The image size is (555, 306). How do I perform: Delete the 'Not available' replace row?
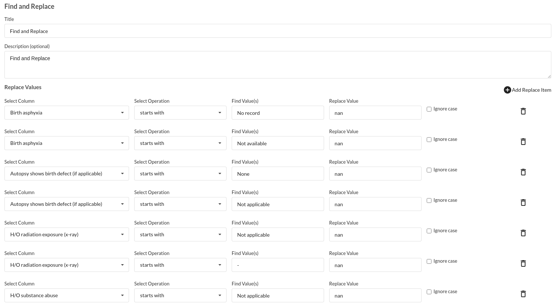[523, 142]
